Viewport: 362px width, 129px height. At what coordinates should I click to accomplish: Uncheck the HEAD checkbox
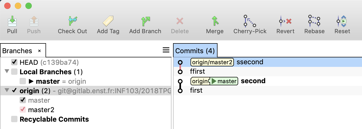pyautogui.click(x=14, y=62)
